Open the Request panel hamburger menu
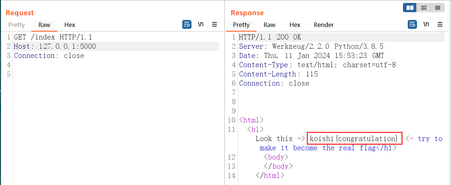Viewport: 451px width, 185px height. [214, 25]
